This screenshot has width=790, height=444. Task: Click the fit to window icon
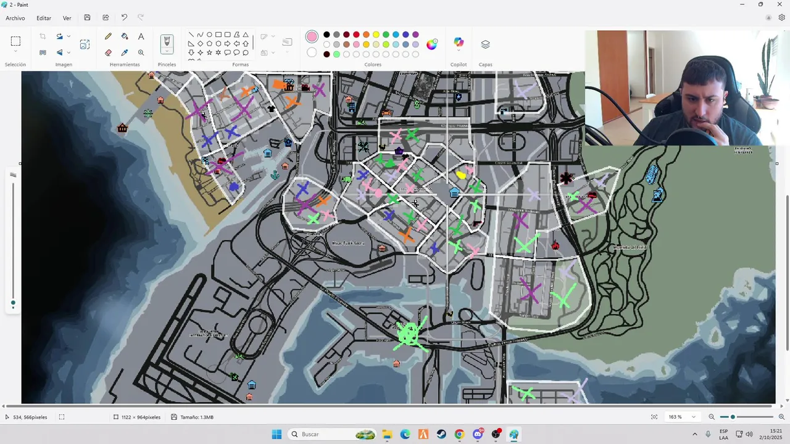coord(654,417)
